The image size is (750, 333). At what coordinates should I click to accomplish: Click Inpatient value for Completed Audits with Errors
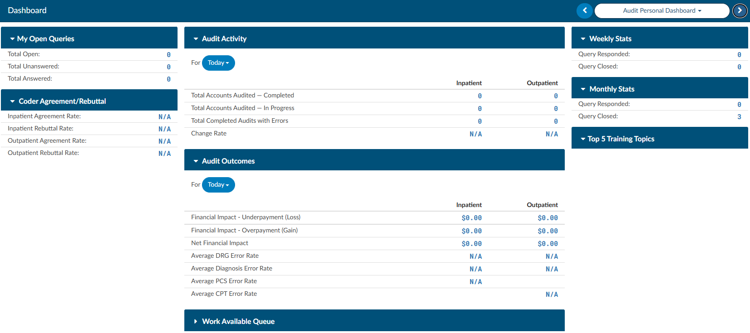tap(480, 121)
